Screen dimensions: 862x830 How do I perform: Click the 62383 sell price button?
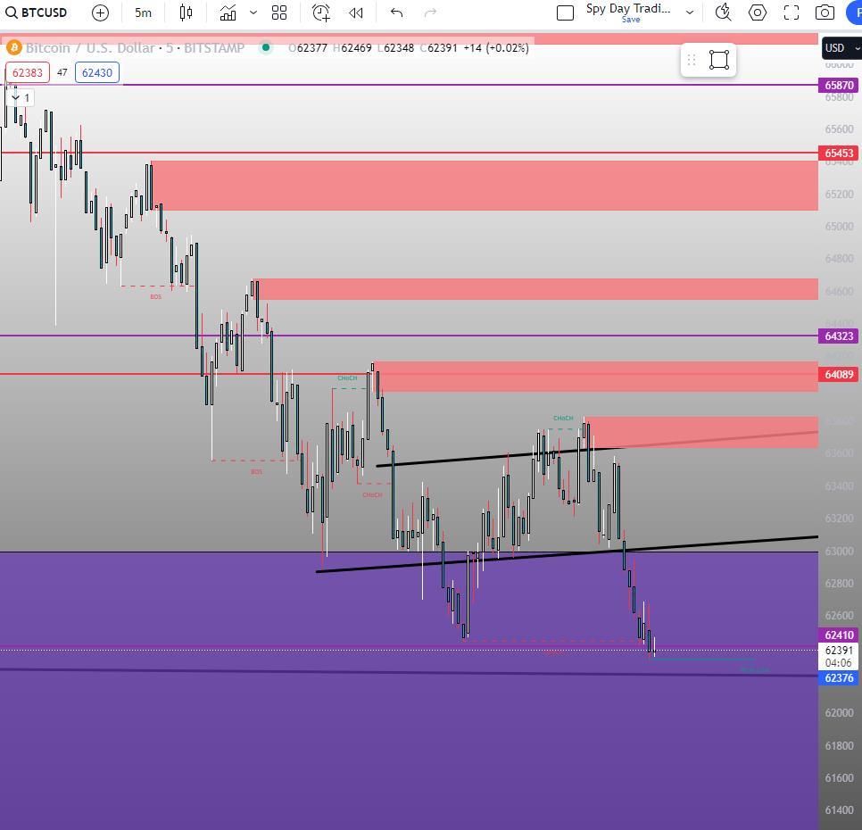click(28, 72)
